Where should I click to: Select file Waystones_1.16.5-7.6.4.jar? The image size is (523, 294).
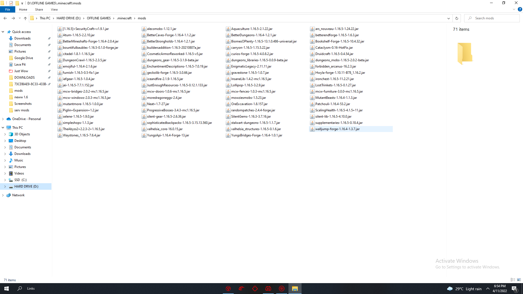pyautogui.click(x=81, y=135)
